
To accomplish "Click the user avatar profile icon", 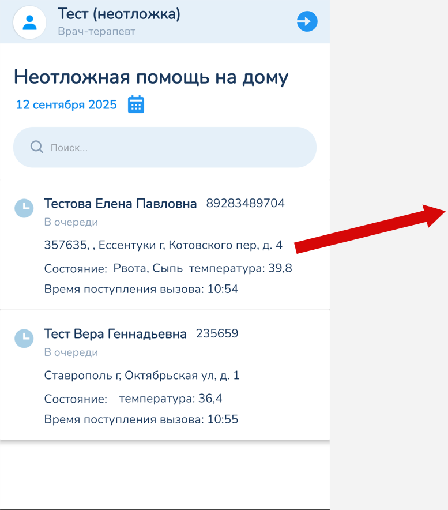I will (x=29, y=22).
